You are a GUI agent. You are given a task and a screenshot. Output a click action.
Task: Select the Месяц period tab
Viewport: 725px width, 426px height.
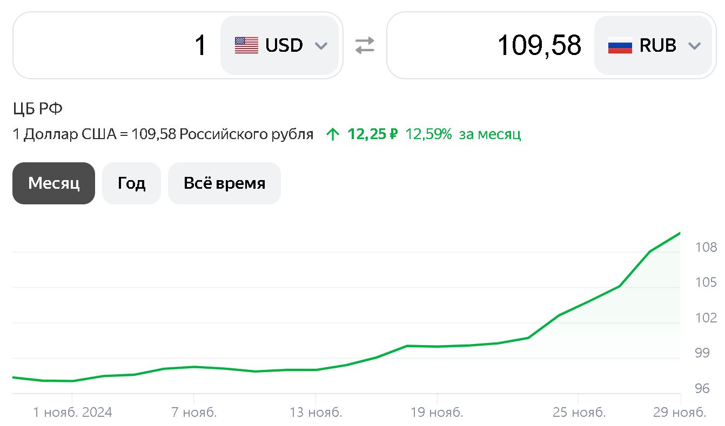coord(53,183)
